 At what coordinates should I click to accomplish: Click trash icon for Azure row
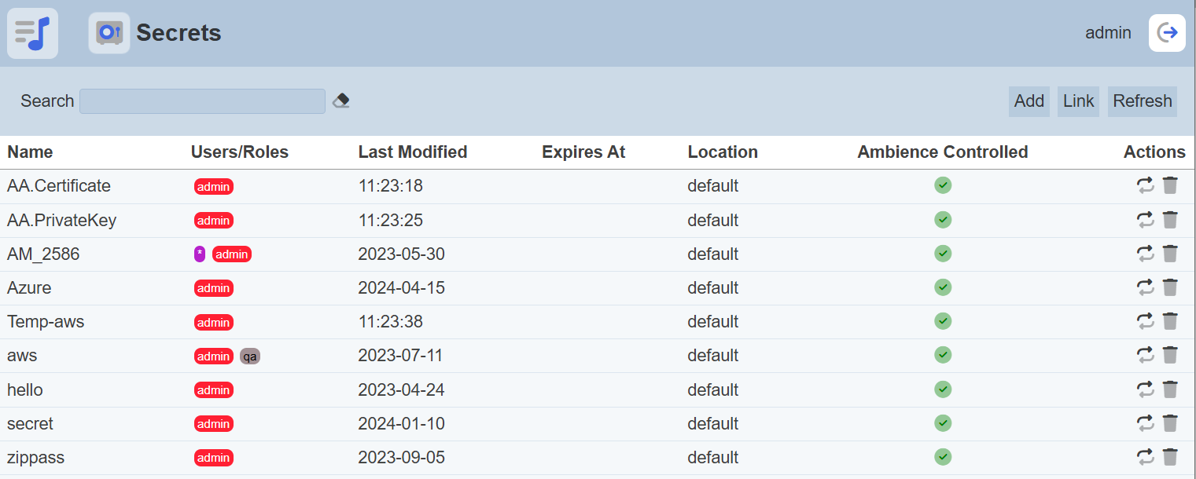coord(1170,287)
